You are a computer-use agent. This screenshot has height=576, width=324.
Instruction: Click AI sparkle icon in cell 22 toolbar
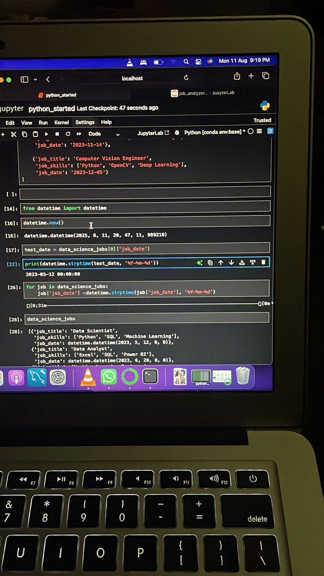click(199, 263)
